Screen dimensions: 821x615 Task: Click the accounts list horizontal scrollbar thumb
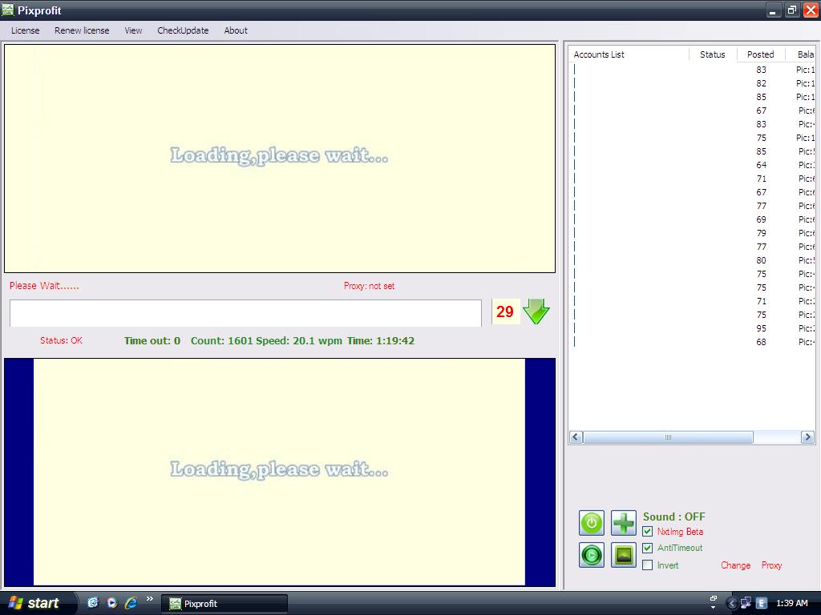pos(668,437)
